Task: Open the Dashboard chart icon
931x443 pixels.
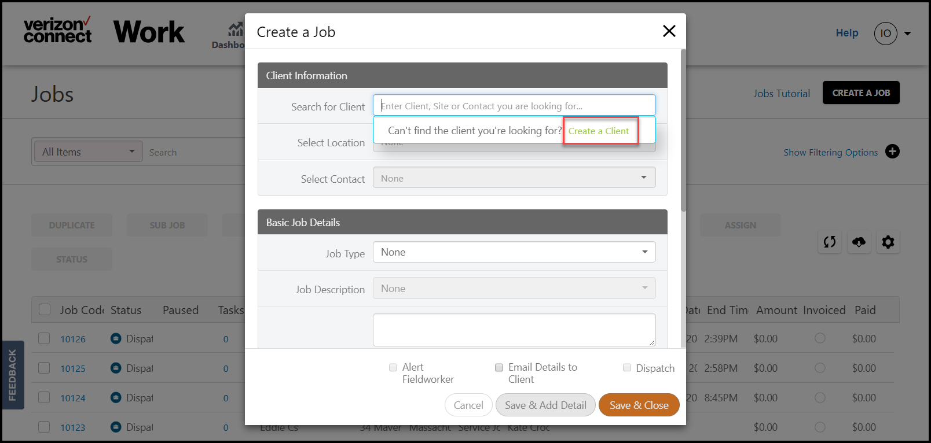Action: point(235,29)
